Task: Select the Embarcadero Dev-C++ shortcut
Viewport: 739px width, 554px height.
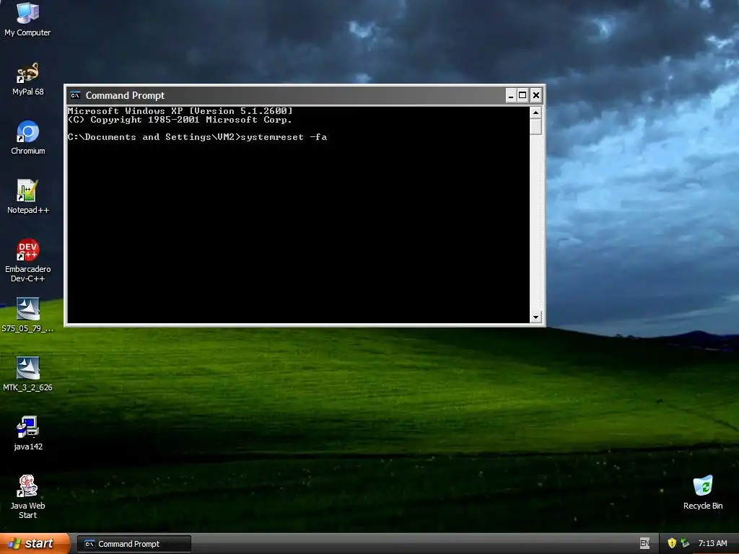Action: (x=28, y=260)
